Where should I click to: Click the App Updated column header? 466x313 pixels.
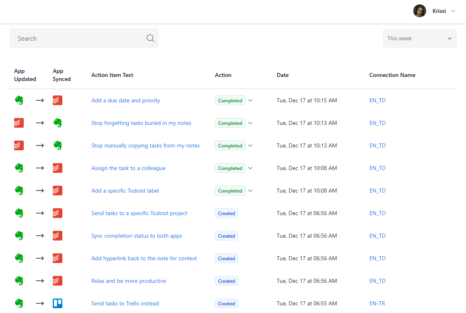(25, 75)
